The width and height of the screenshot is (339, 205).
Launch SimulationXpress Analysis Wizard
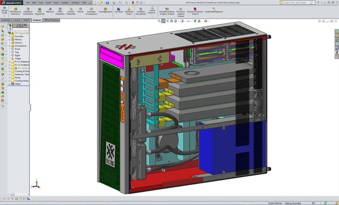pos(167,11)
